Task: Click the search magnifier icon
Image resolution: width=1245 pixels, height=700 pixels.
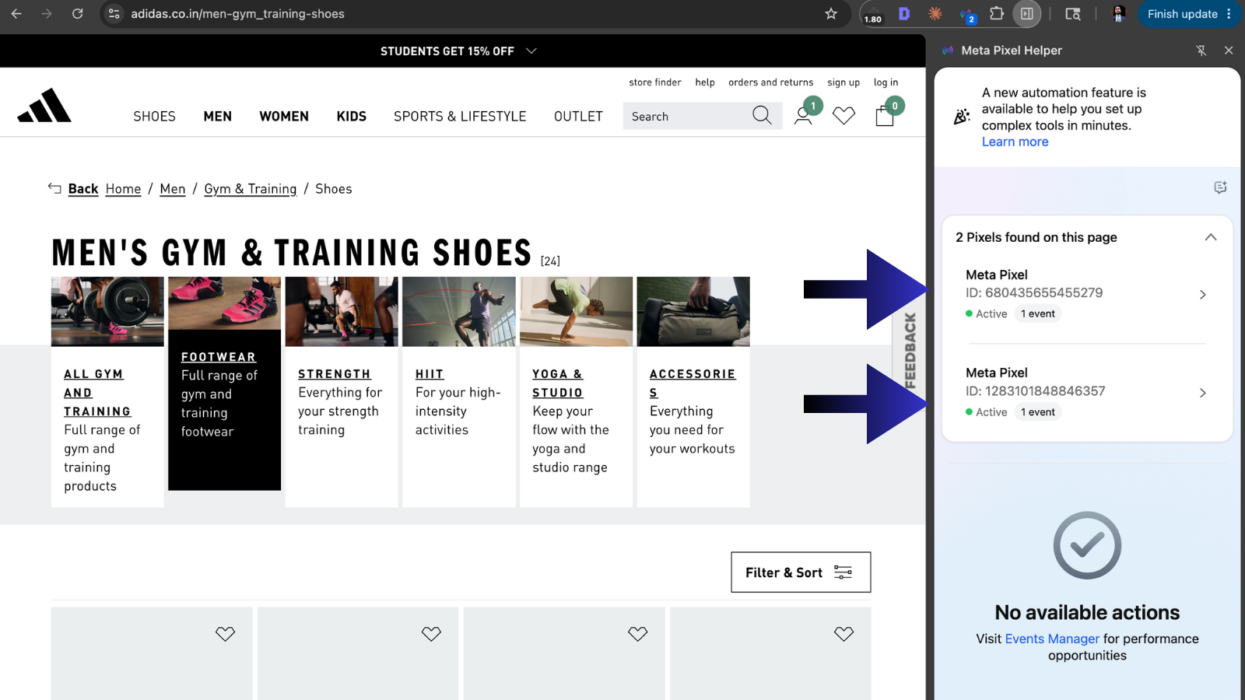Action: click(763, 116)
